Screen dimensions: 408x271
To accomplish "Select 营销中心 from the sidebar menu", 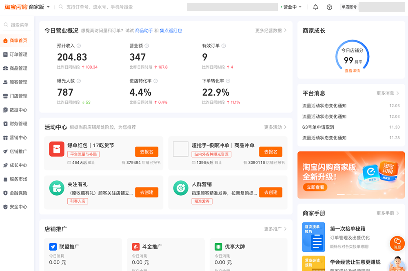I will 18,138.
